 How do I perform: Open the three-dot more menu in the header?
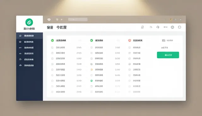click(x=165, y=27)
